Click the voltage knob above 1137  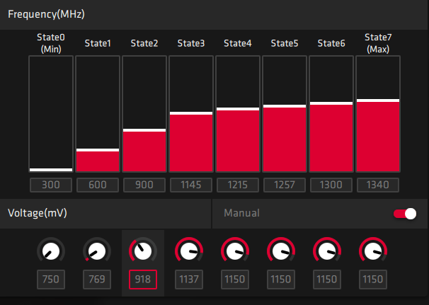click(x=189, y=251)
